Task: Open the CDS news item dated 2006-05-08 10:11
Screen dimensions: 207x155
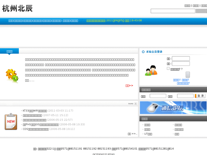Action: [x=36, y=129]
